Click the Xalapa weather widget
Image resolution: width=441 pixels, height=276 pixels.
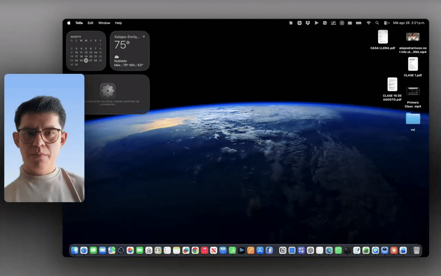[130, 51]
